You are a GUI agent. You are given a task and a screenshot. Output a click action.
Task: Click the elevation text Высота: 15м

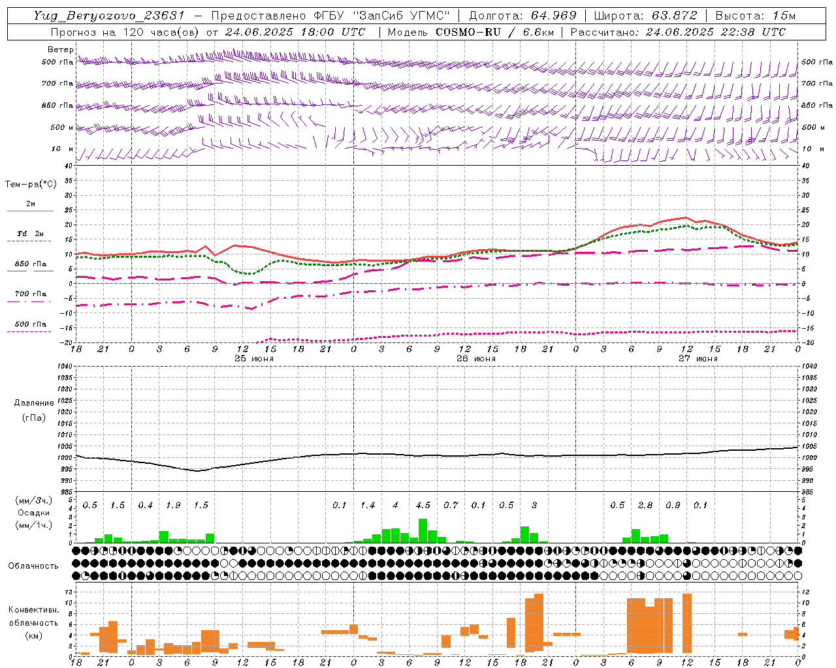click(756, 16)
